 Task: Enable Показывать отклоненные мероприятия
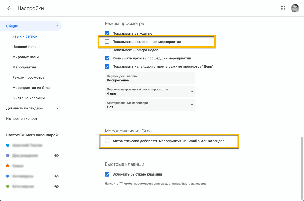tap(107, 42)
